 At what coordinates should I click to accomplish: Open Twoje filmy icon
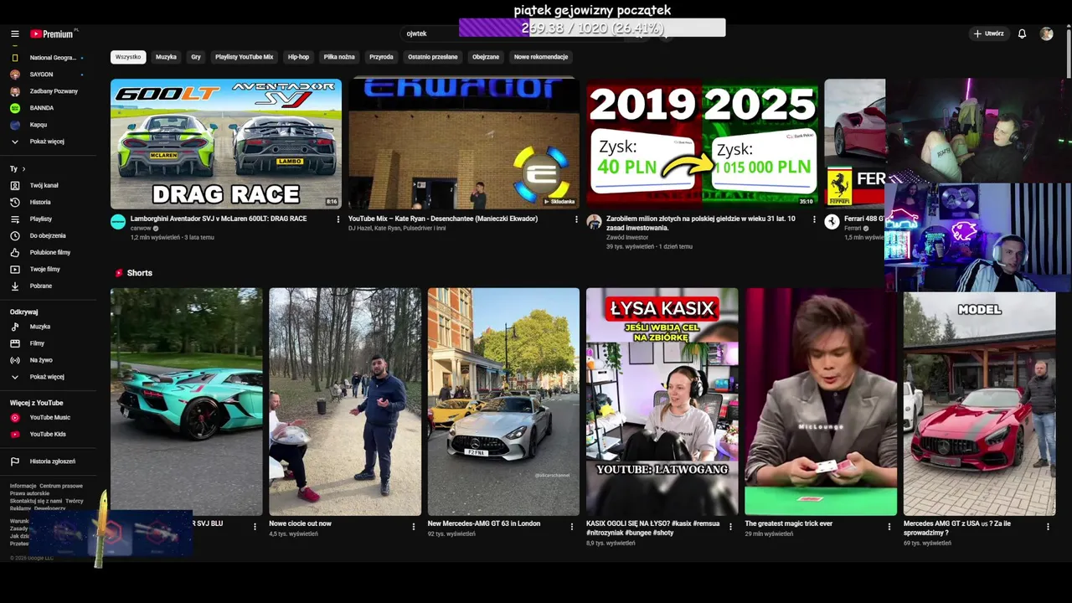(x=15, y=269)
